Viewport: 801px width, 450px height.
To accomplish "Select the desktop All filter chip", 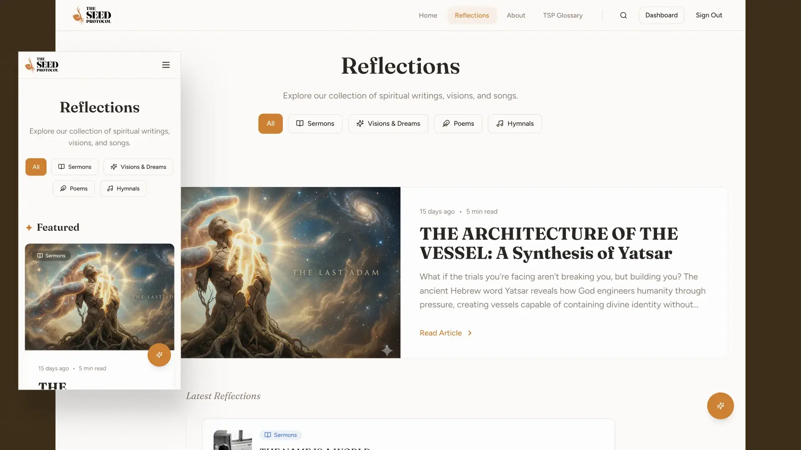I will point(270,124).
